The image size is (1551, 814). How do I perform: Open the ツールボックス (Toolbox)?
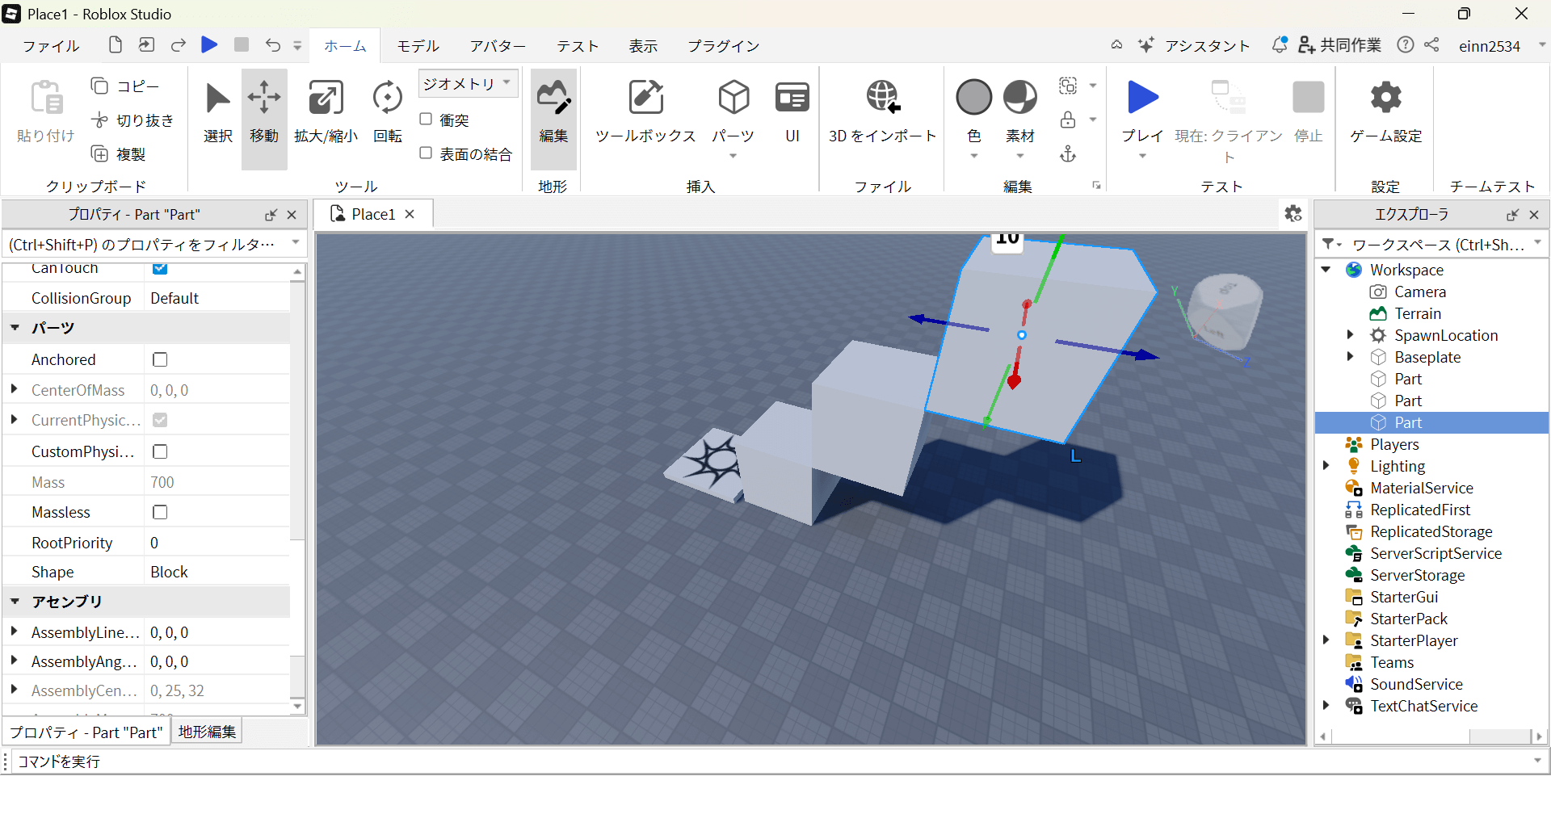645,113
